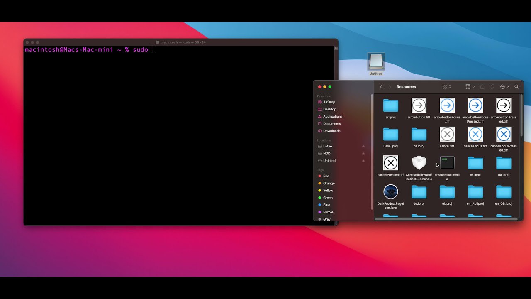
Task: Select the ca.lproj folder
Action: click(x=419, y=135)
